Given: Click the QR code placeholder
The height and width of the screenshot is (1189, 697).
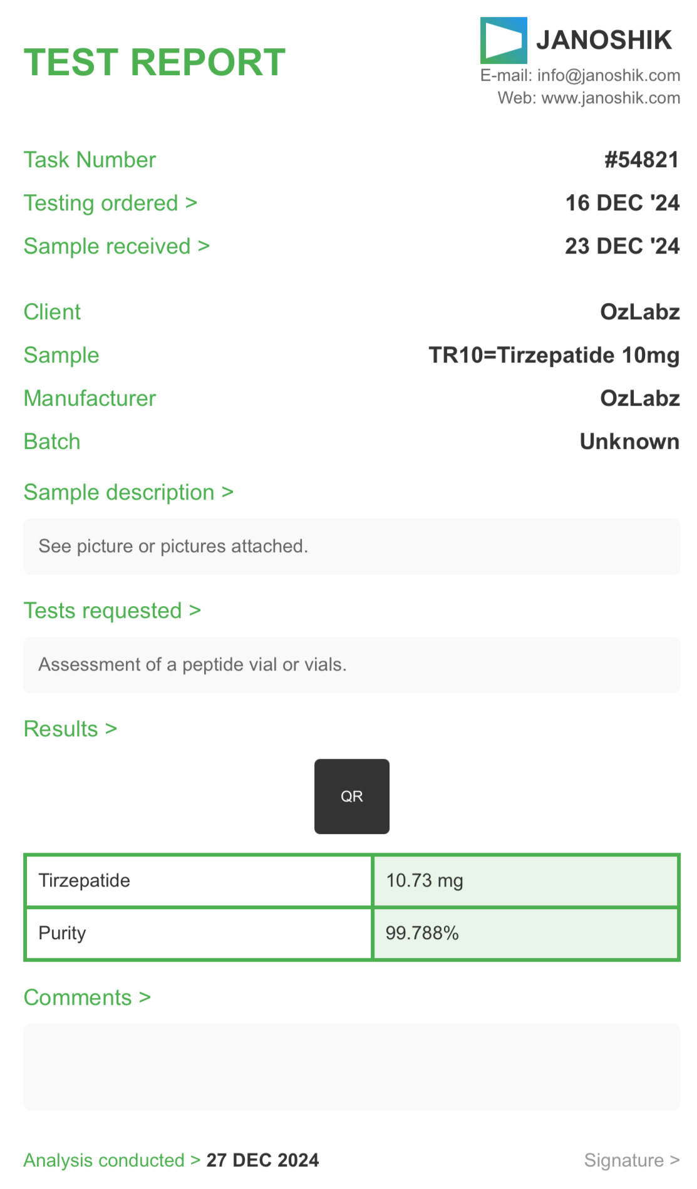Looking at the screenshot, I should click(351, 796).
